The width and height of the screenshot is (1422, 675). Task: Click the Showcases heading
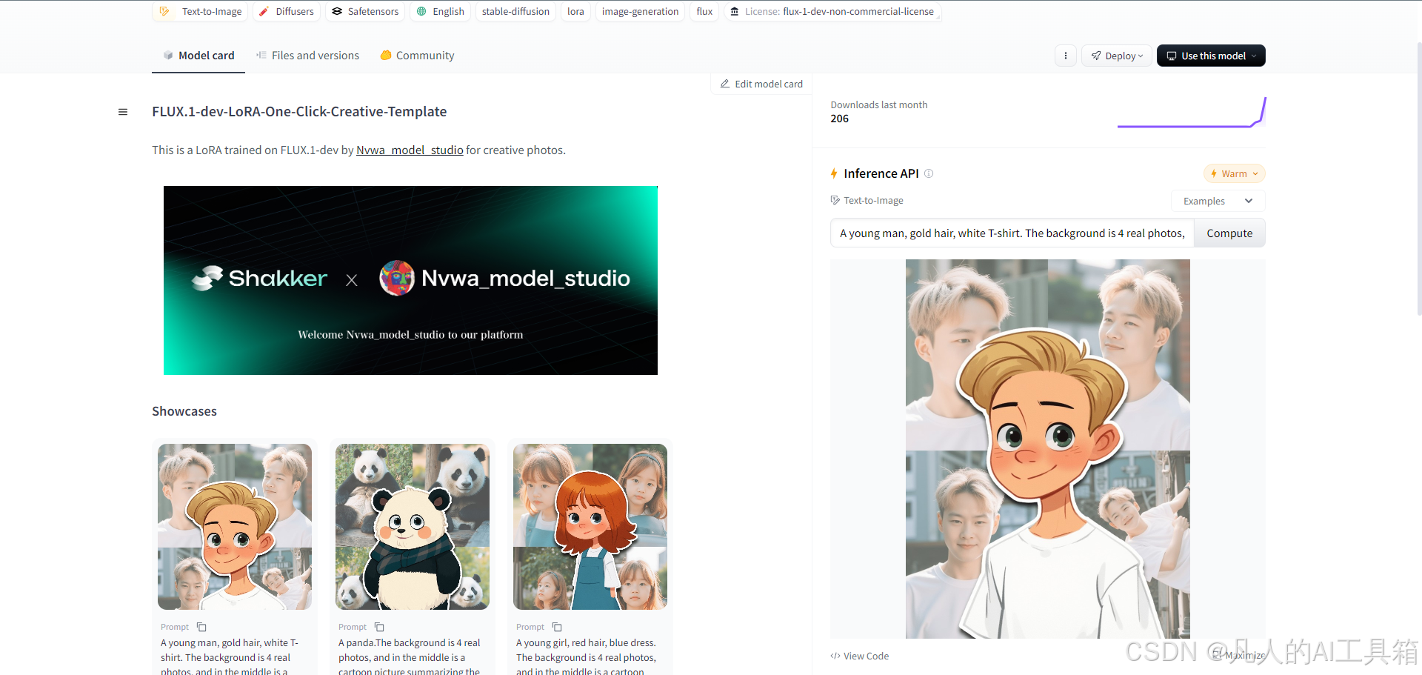coord(184,411)
